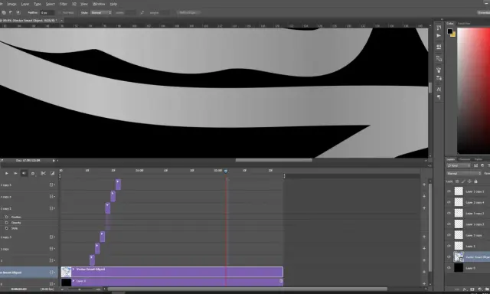Open the Character panel icon
The height and width of the screenshot is (294, 490).
439,90
